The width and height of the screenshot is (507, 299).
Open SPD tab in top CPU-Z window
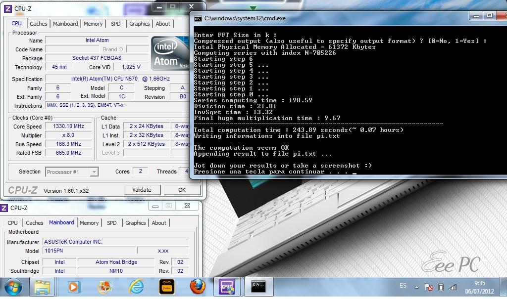point(116,24)
